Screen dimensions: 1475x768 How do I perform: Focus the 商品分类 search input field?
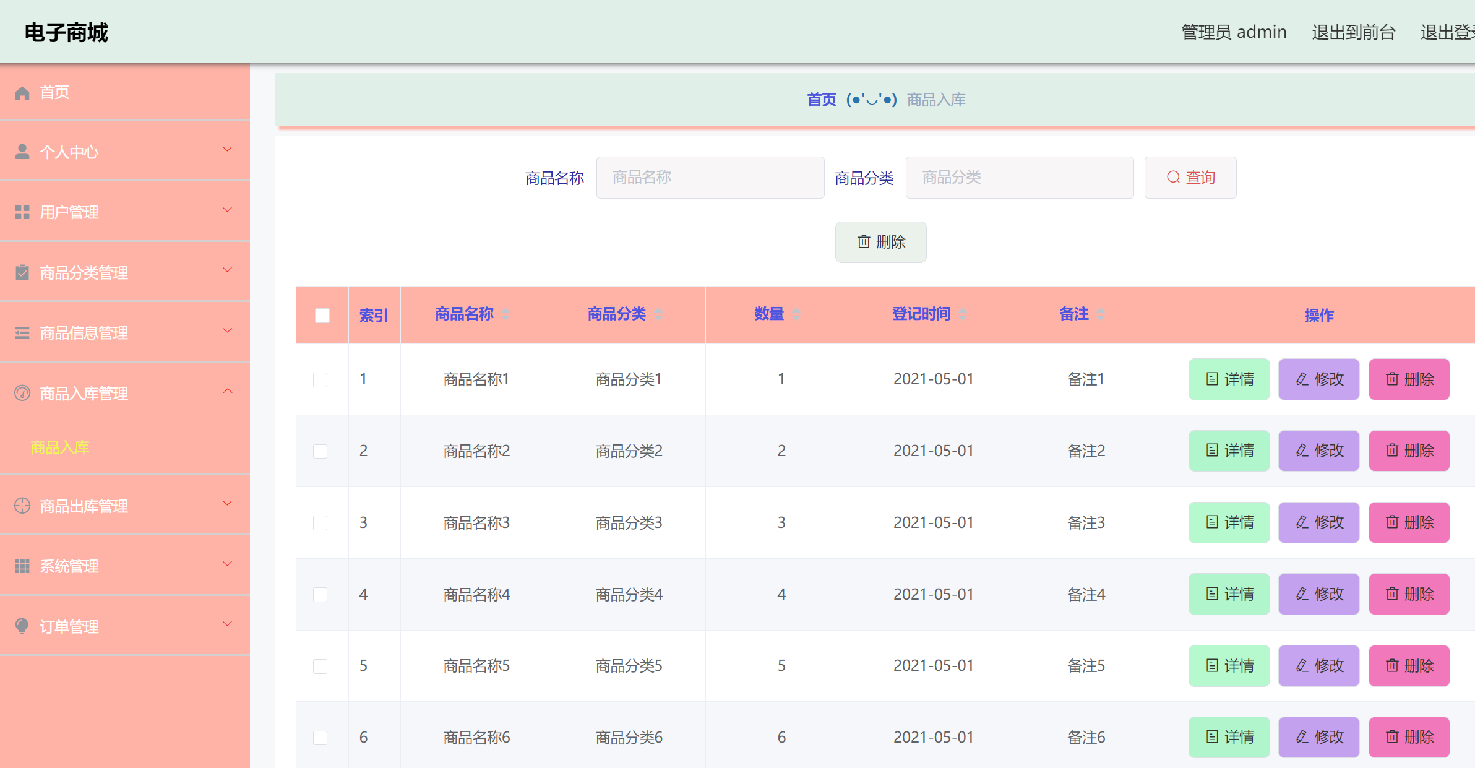(x=1020, y=178)
